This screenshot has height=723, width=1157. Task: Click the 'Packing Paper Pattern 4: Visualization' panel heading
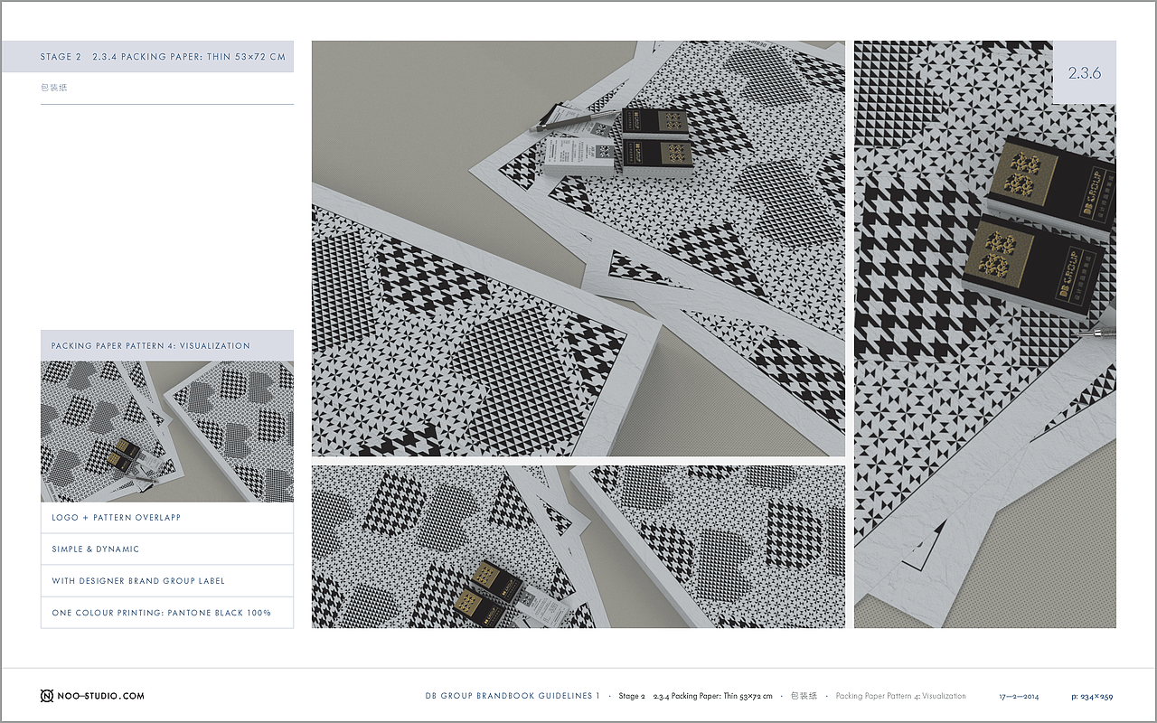point(167,345)
